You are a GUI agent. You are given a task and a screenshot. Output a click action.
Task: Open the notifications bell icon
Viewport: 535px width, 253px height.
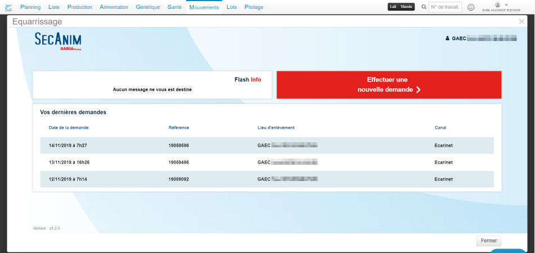click(471, 7)
